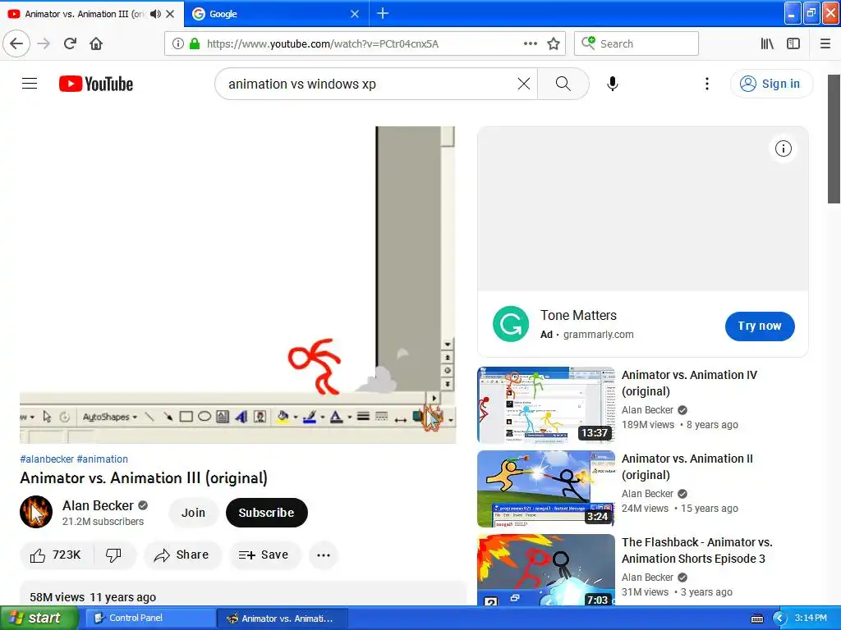Go to YouTube home via the logo
This screenshot has height=630, width=841.
pos(96,84)
